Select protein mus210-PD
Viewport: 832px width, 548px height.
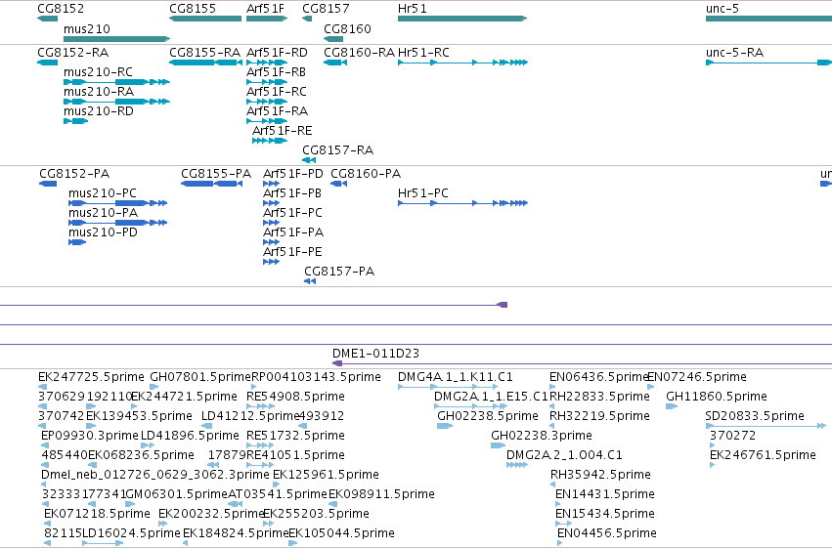tap(103, 232)
